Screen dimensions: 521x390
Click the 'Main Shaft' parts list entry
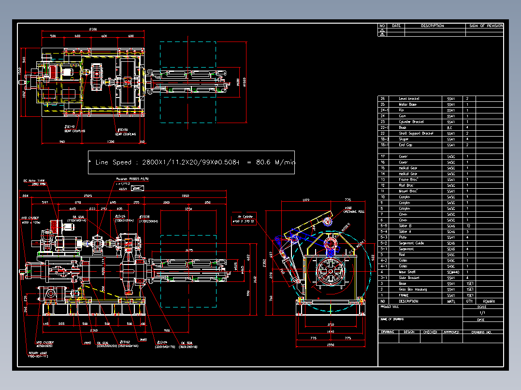coord(407,272)
